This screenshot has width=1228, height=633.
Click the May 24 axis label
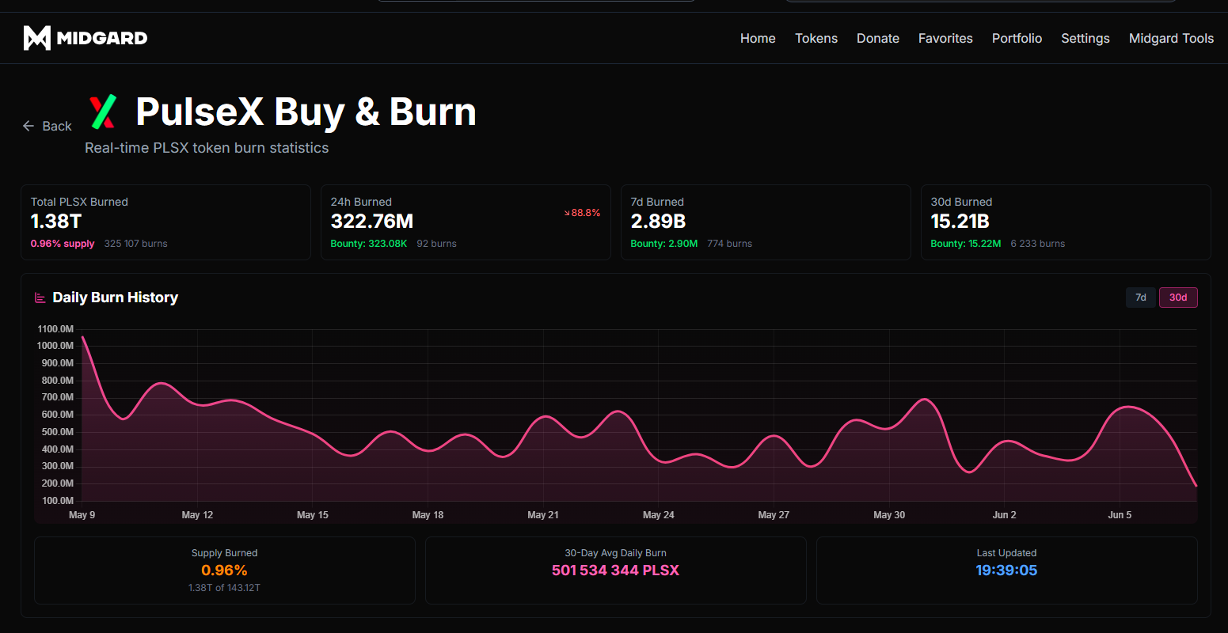click(x=659, y=515)
